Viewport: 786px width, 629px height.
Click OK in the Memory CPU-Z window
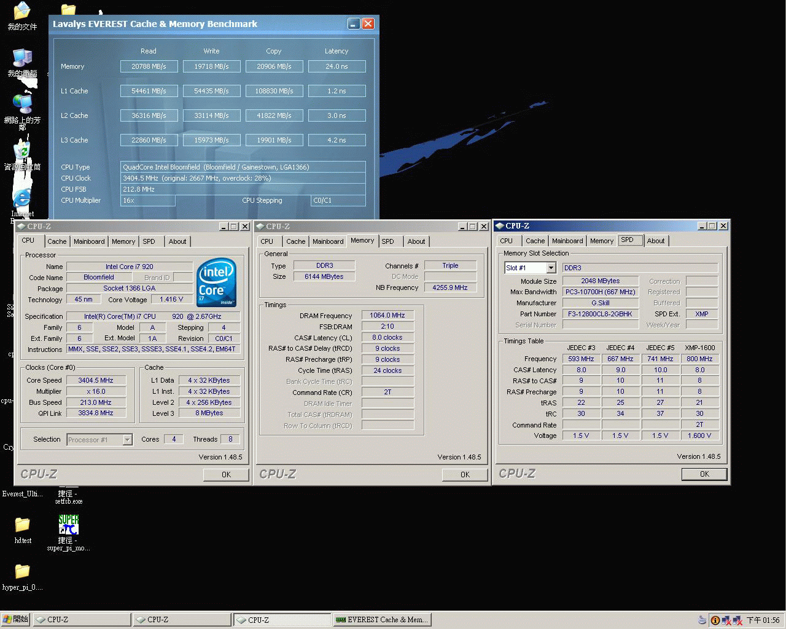point(465,475)
